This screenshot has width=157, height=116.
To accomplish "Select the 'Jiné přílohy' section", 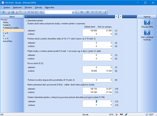I will point(8,41).
